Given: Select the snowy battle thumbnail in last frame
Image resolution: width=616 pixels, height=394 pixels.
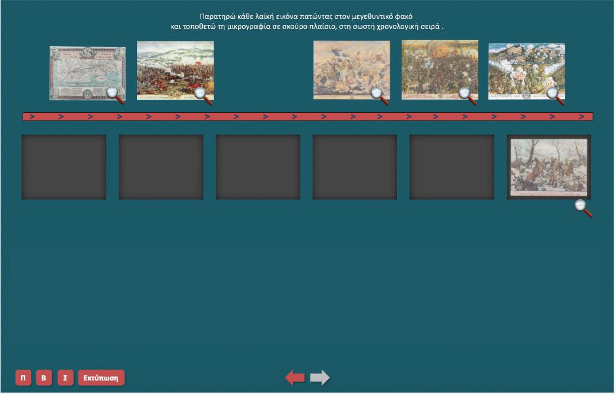Looking at the screenshot, I should pyautogui.click(x=549, y=167).
